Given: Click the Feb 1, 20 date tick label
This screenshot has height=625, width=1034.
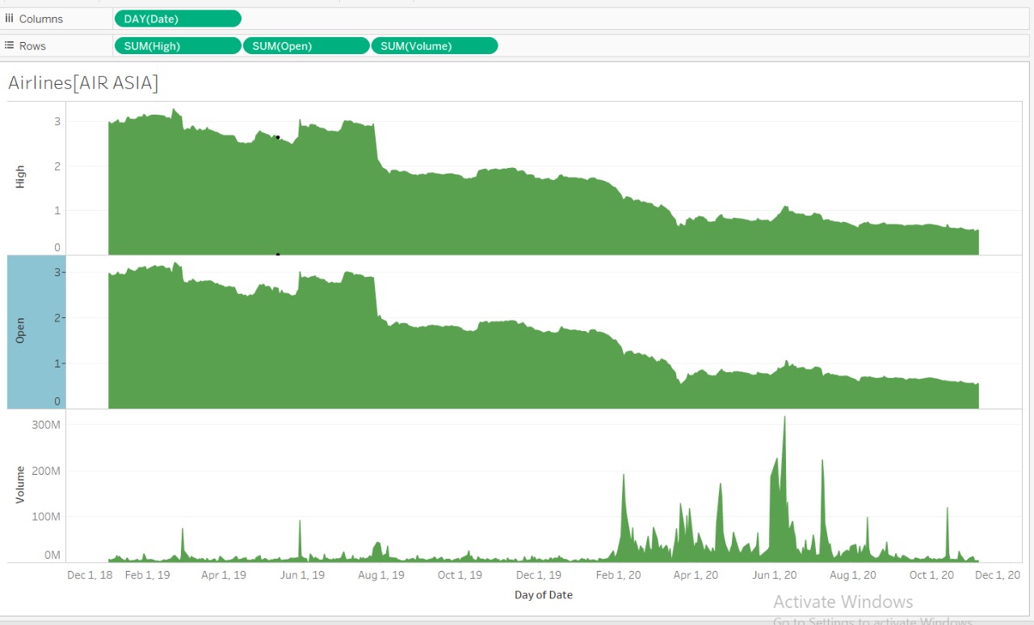Looking at the screenshot, I should (x=618, y=576).
